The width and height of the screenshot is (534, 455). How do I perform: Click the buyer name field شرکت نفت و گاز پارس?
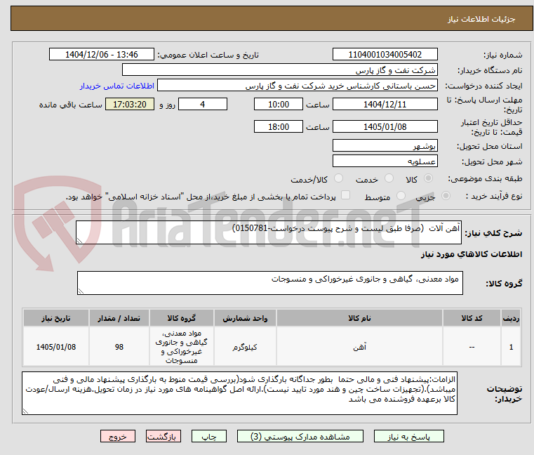click(x=279, y=70)
